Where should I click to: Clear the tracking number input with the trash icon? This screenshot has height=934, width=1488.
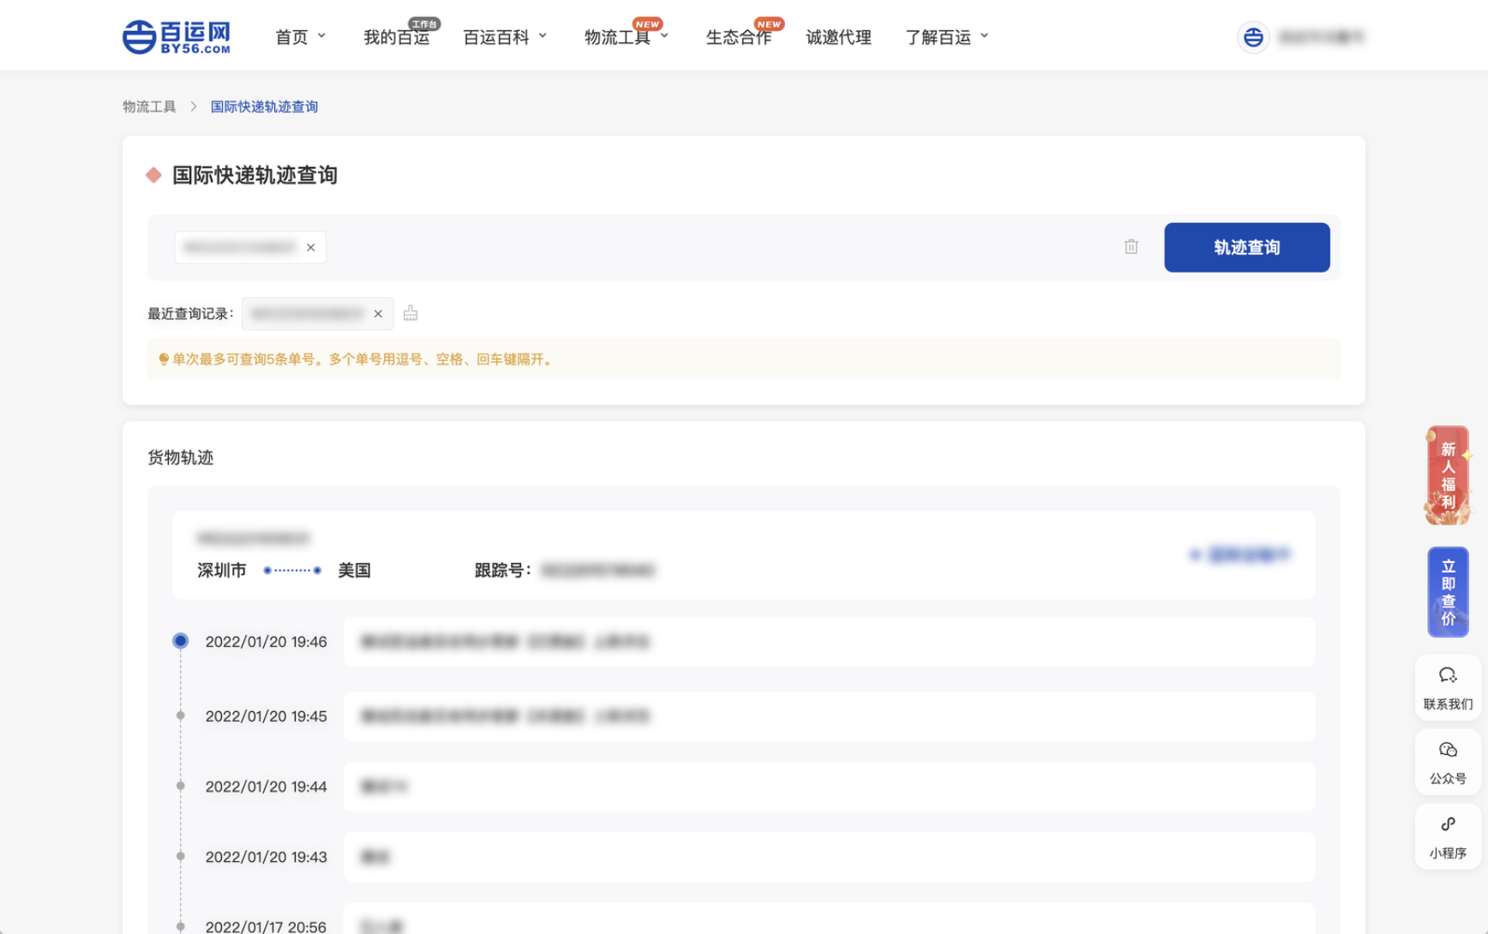pos(1131,247)
